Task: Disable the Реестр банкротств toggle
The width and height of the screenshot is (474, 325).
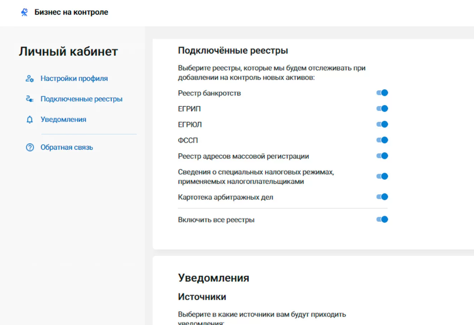Action: (x=382, y=93)
